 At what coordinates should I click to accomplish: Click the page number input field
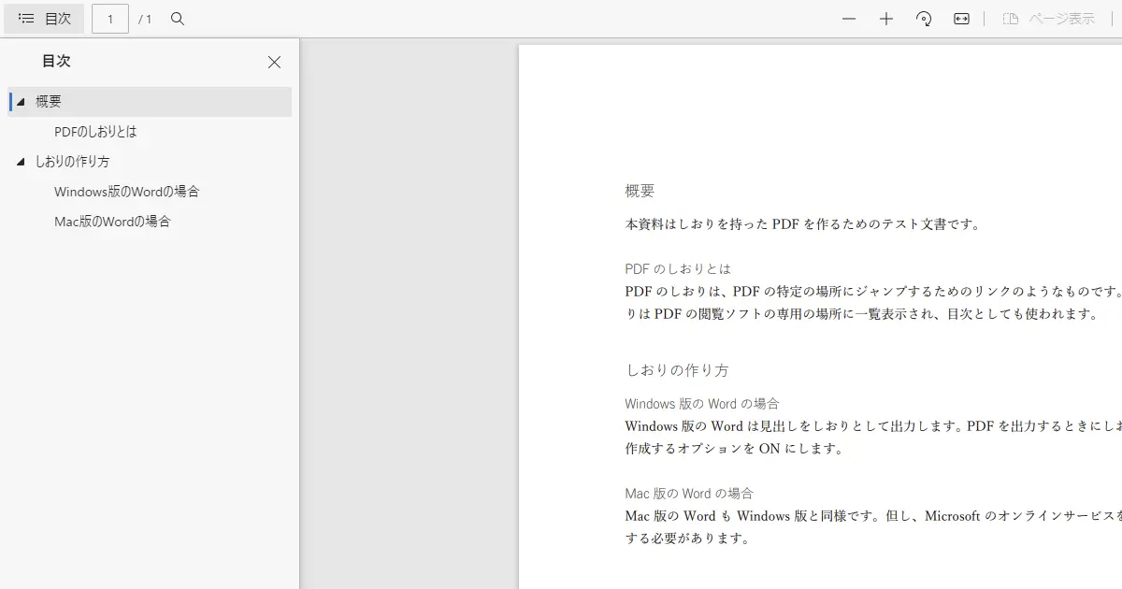tap(110, 19)
